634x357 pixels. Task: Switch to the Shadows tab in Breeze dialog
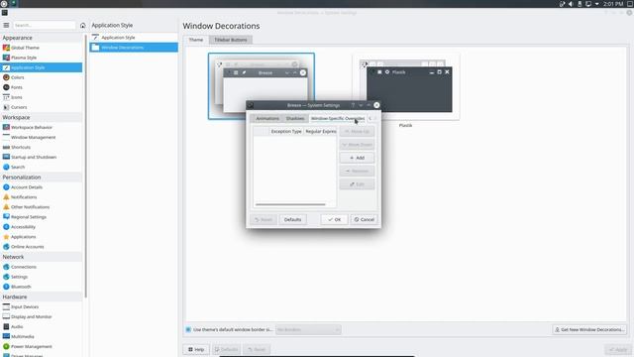point(295,118)
